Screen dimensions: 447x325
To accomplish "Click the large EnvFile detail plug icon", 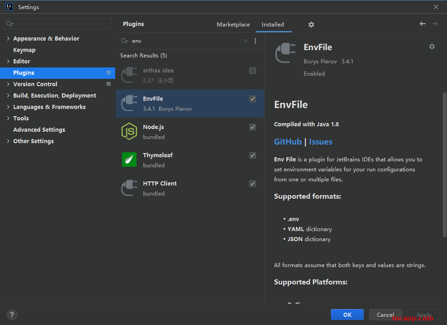I will coord(285,53).
